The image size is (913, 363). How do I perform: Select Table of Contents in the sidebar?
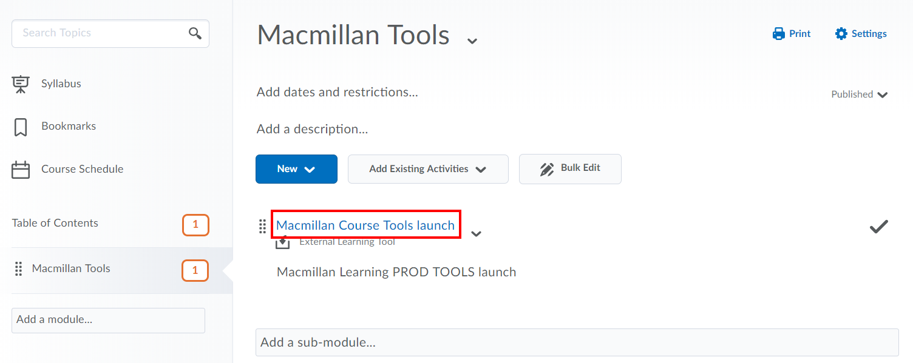[55, 223]
